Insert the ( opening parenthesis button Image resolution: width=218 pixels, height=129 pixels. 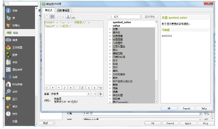[x=89, y=88]
